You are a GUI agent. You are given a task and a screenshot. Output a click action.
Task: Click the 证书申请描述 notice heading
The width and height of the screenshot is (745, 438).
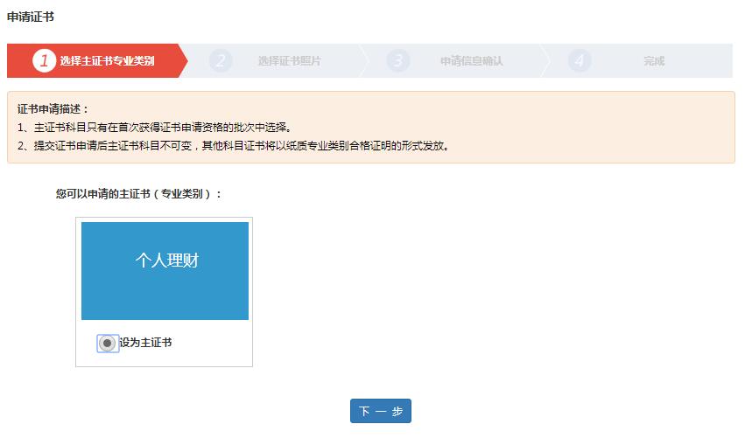53,109
